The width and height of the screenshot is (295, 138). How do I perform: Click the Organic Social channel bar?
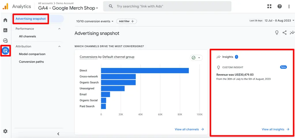coord(103,100)
